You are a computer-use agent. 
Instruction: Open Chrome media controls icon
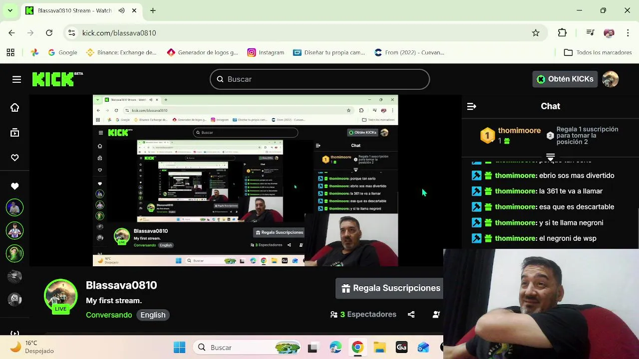coord(590,33)
